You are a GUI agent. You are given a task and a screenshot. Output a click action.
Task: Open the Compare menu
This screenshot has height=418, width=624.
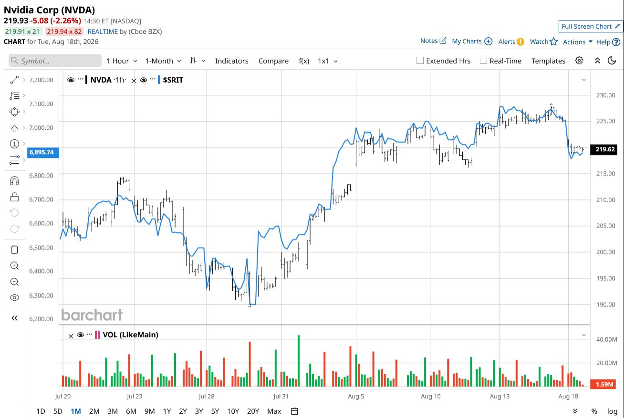(273, 61)
